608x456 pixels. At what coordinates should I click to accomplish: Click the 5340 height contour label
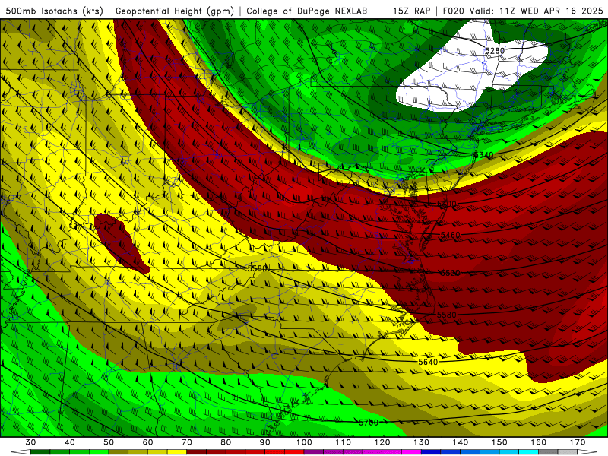click(x=484, y=155)
